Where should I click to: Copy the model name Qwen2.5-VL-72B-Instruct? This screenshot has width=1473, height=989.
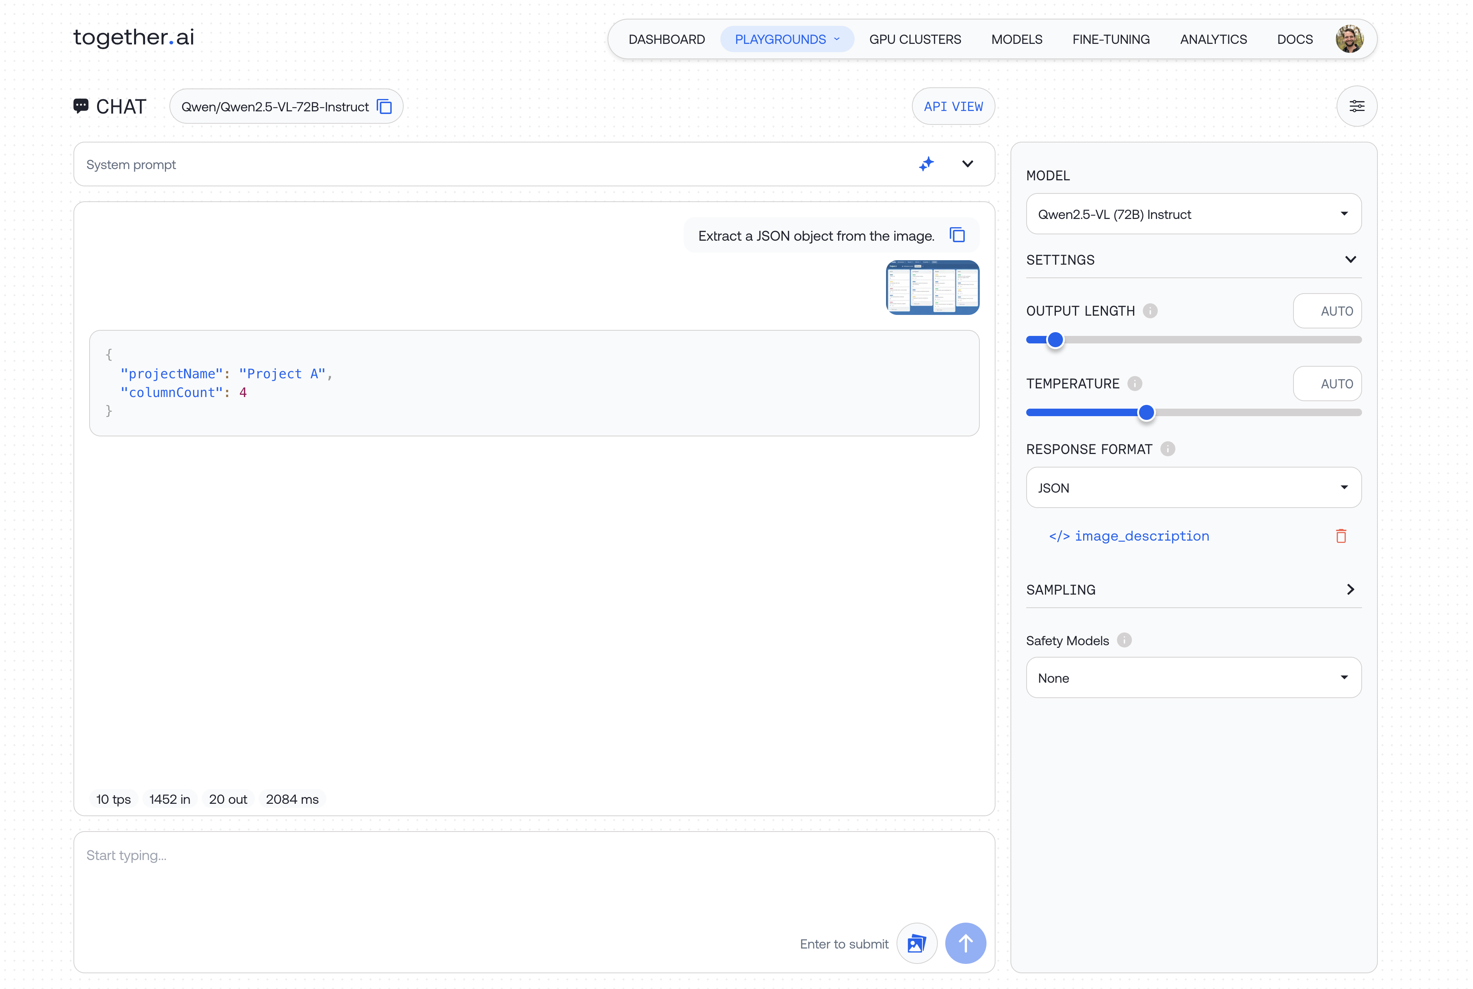(384, 106)
